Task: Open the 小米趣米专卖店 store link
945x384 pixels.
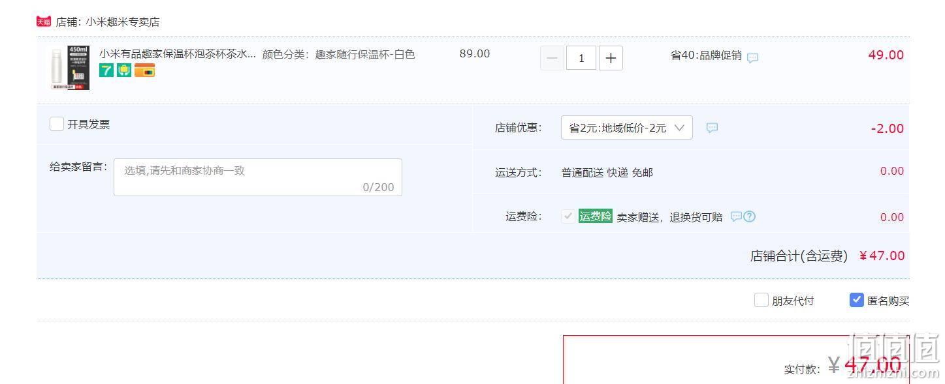Action: click(x=123, y=22)
